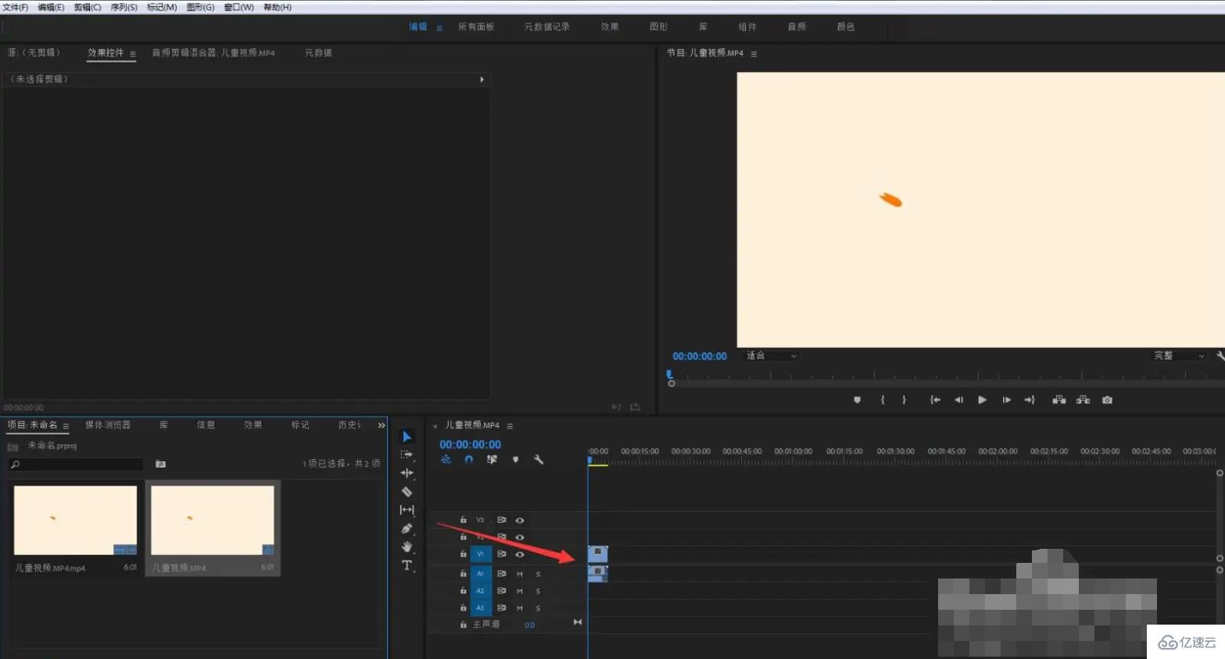Image resolution: width=1225 pixels, height=659 pixels.
Task: Expand the 未选择剪辑 arrow
Action: coord(482,79)
